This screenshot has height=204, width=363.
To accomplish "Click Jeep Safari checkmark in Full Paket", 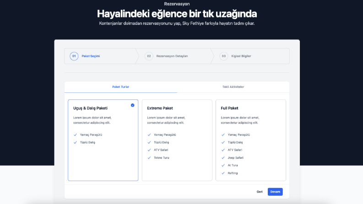I will tap(223, 158).
